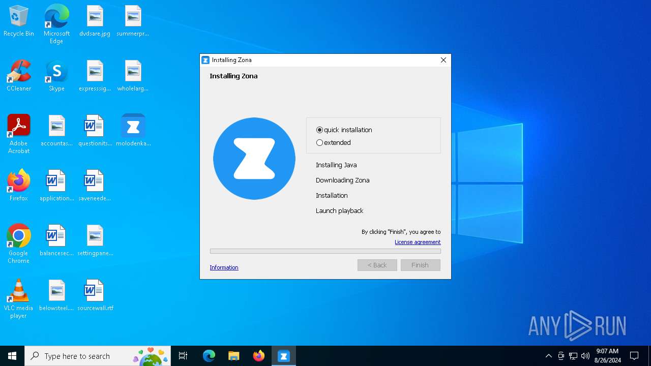The height and width of the screenshot is (366, 651).
Task: Click the taskbar search box
Action: pyautogui.click(x=98, y=356)
